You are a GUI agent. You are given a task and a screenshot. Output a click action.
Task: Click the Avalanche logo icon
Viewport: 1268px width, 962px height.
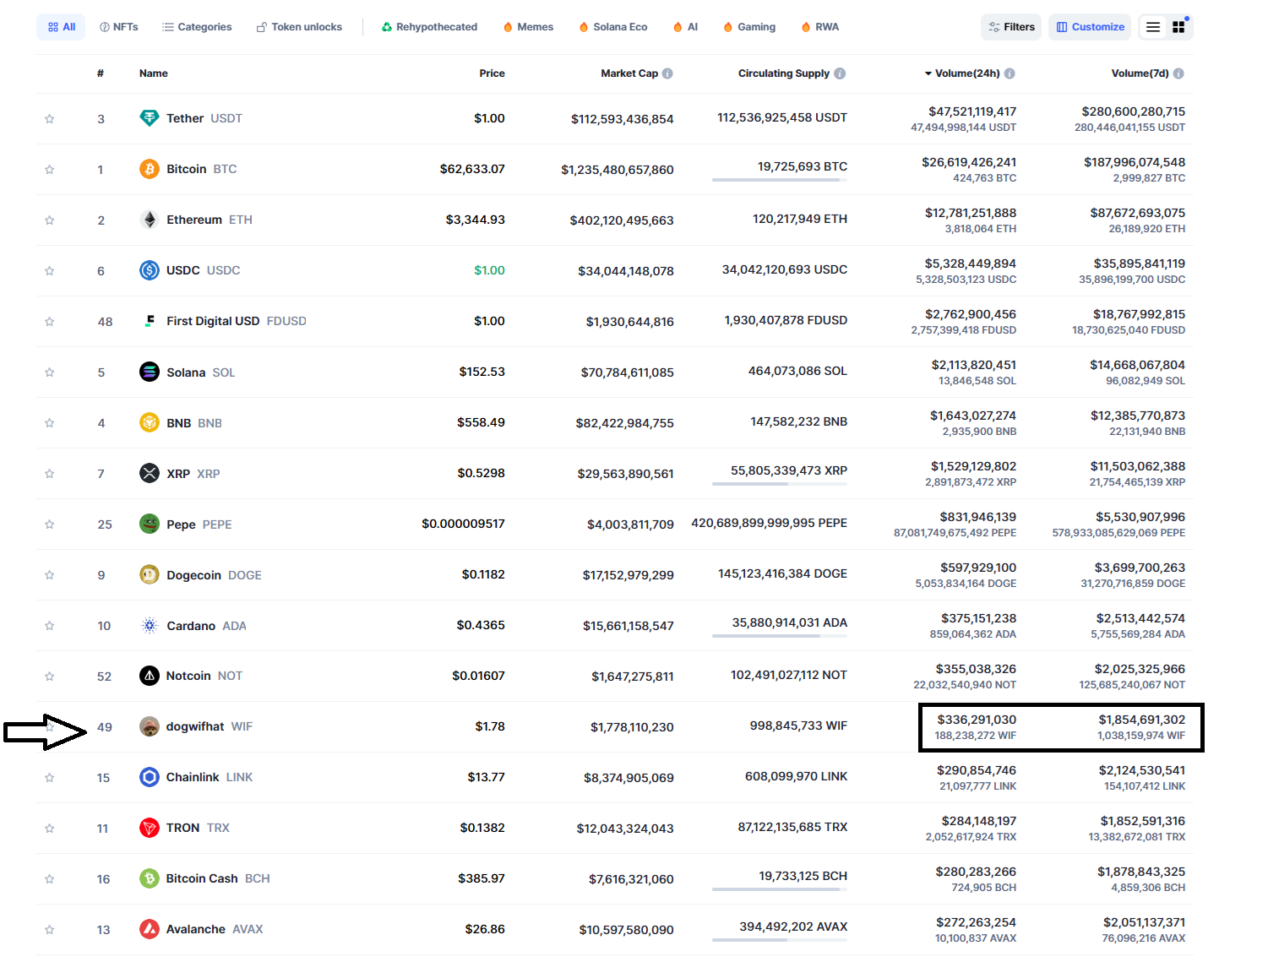(x=150, y=929)
